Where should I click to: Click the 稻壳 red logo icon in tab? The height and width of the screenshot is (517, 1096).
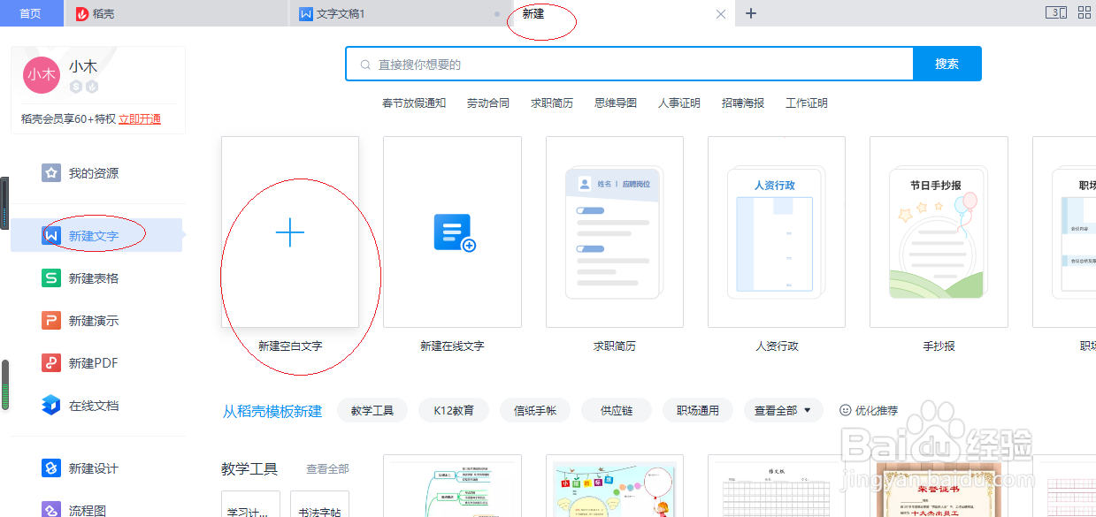81,14
